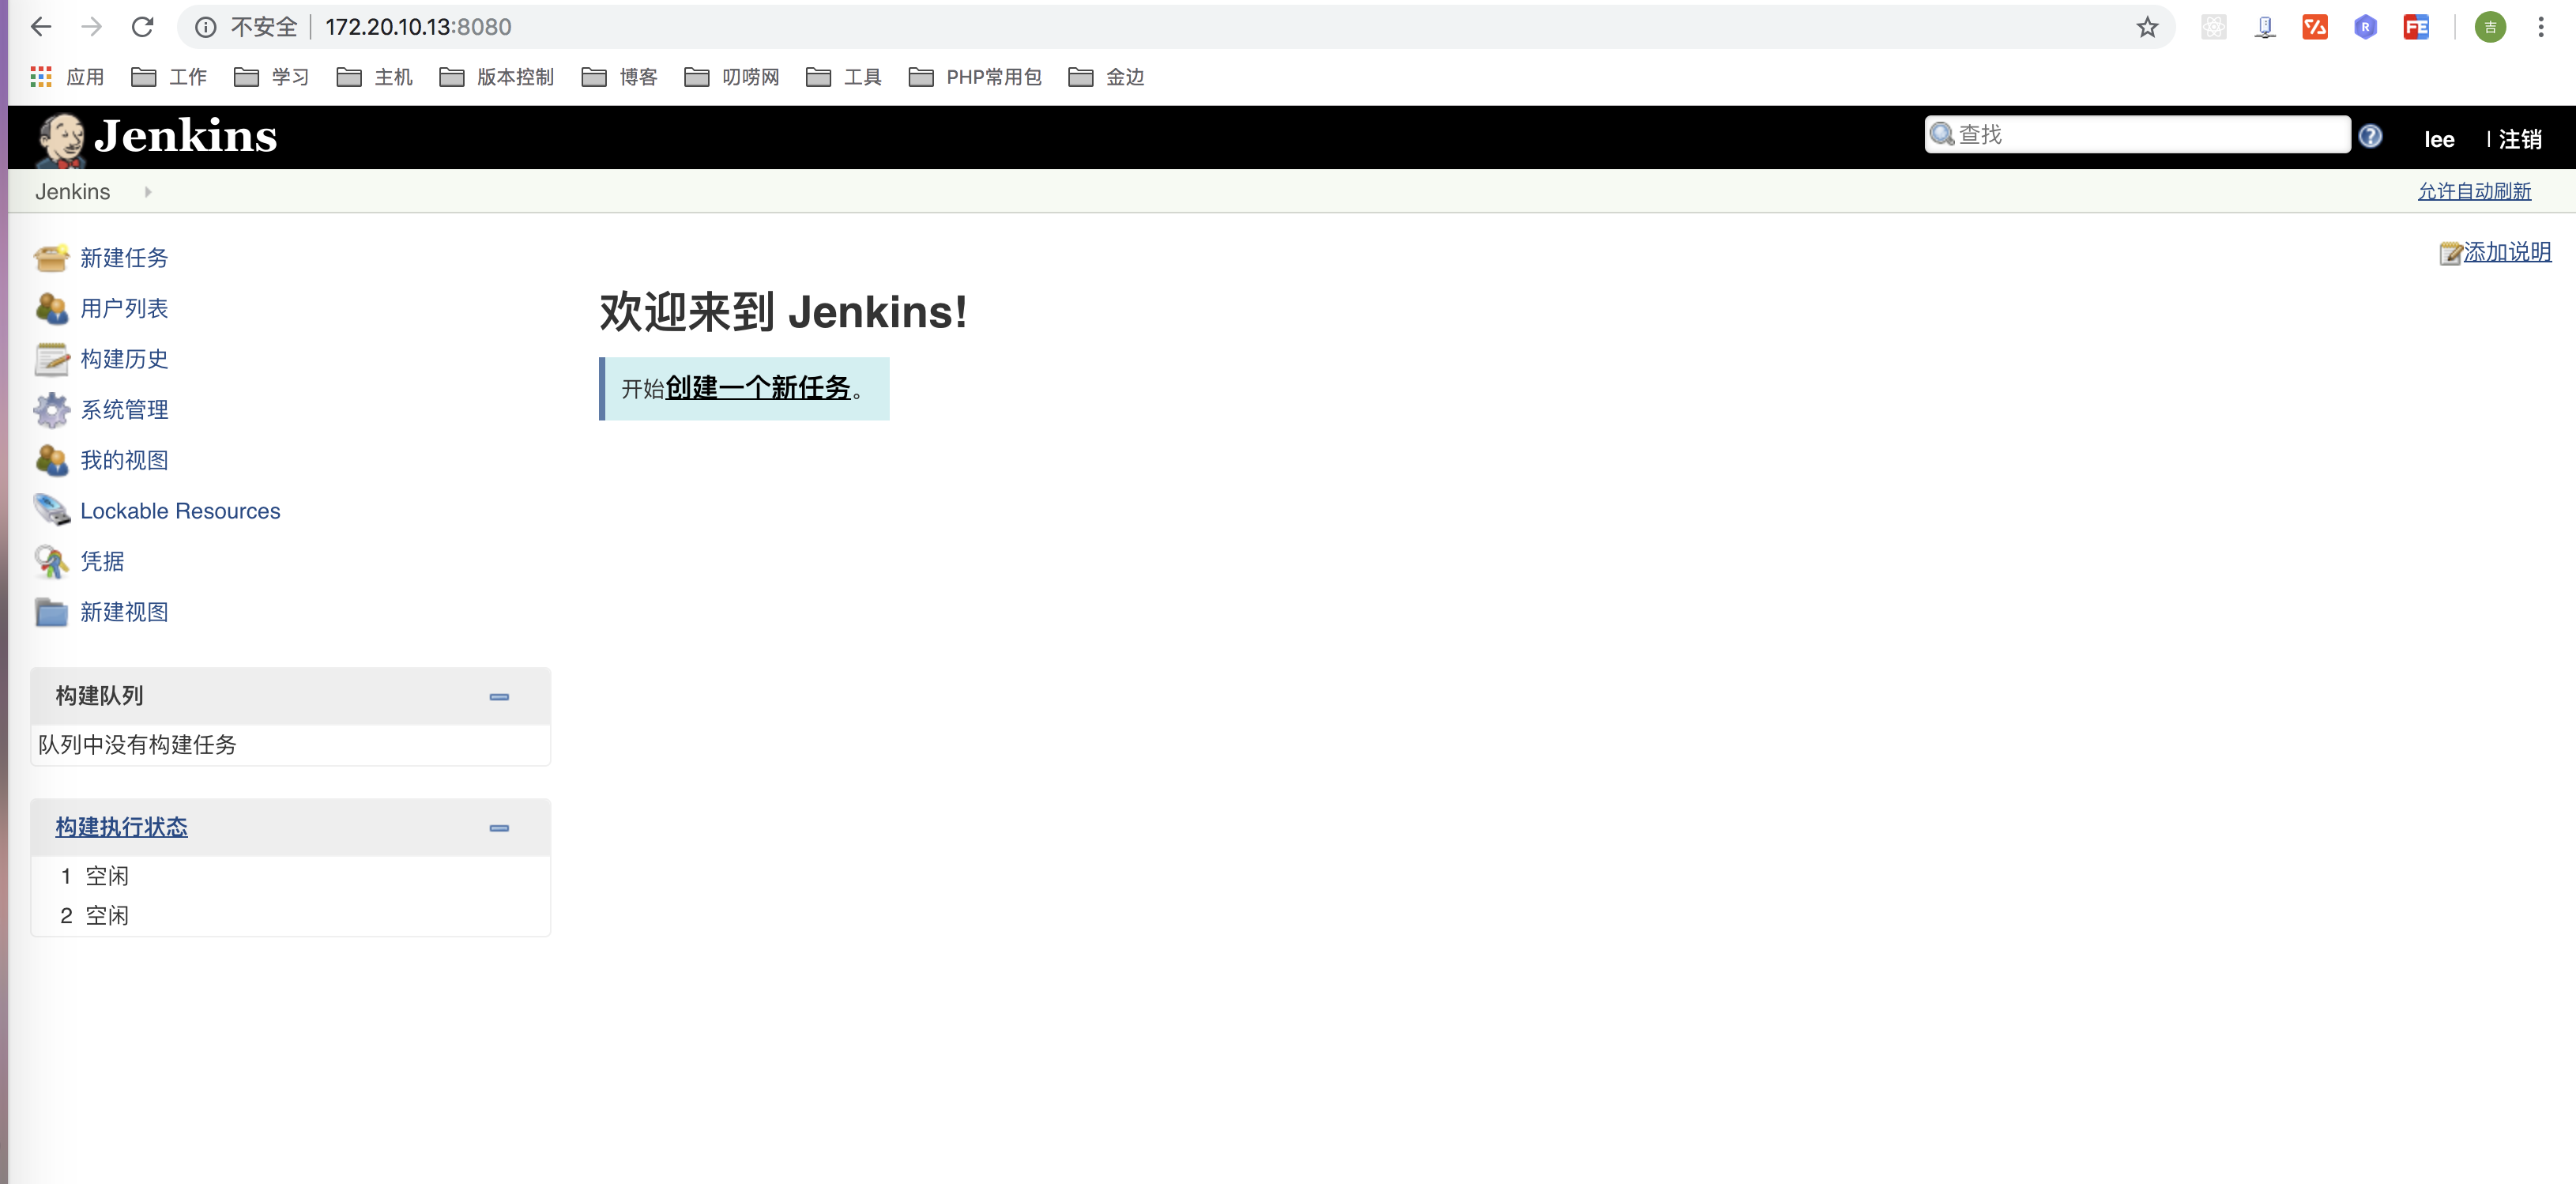Open the PHP常用包 bookmarks folder
Screen dimensions: 2576x1184
pyautogui.click(x=975, y=77)
